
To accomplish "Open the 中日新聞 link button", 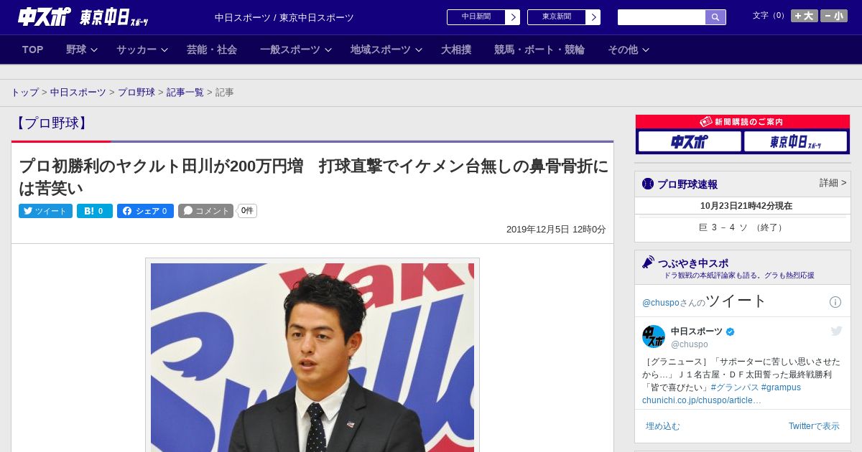I will click(476, 17).
